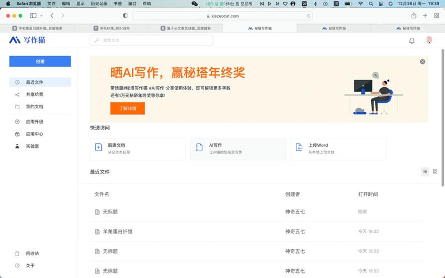Click the 新建文档 plus-document icon

click(x=98, y=147)
